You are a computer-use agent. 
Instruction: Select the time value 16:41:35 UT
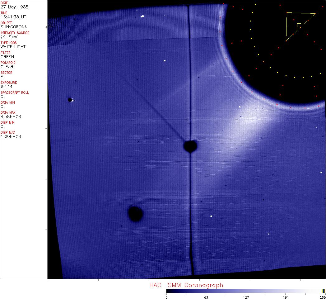pos(13,17)
